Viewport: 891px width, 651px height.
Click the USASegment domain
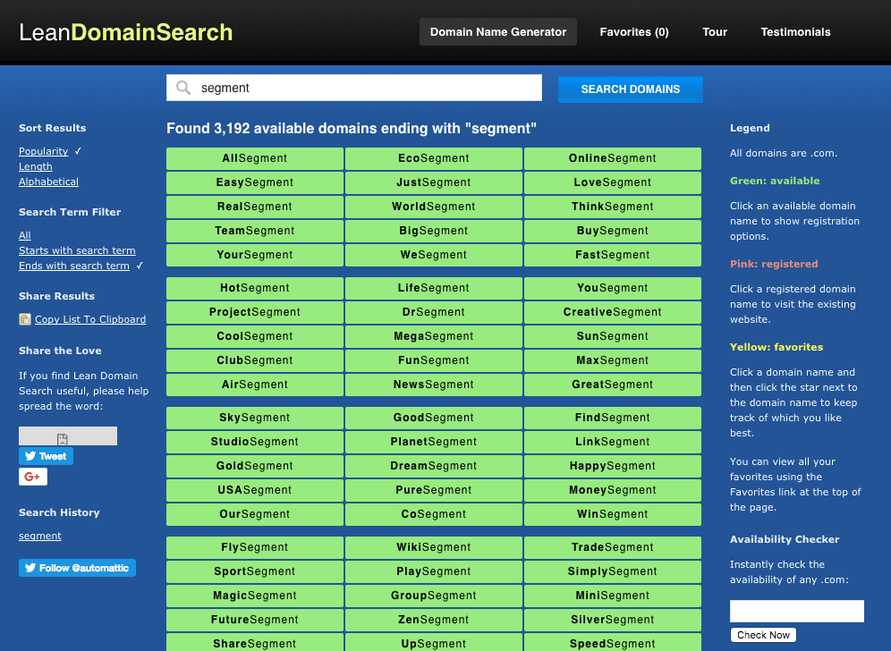[x=255, y=490]
